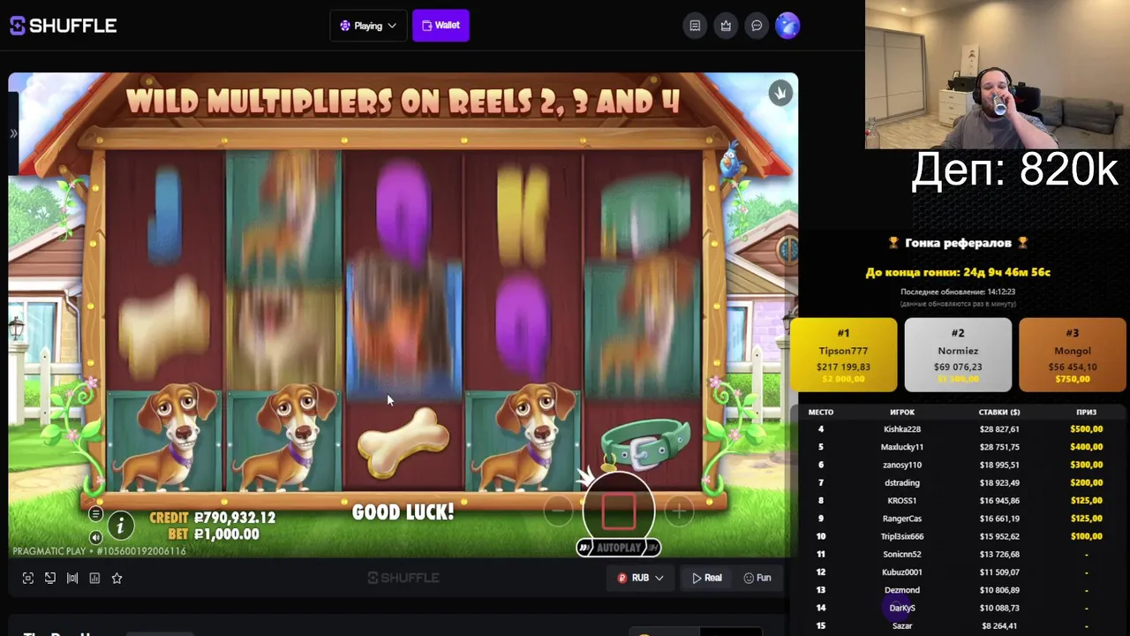Select third place card Mongol
This screenshot has width=1130, height=636.
click(1073, 354)
